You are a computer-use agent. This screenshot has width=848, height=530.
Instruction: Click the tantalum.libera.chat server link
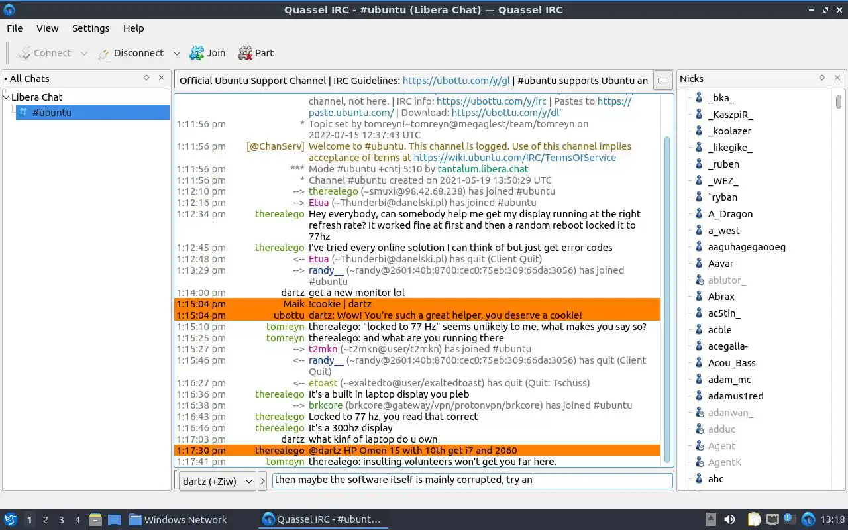(x=483, y=169)
